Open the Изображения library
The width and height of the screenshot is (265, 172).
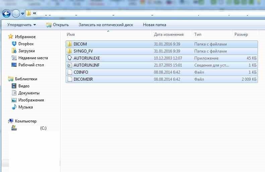click(31, 100)
